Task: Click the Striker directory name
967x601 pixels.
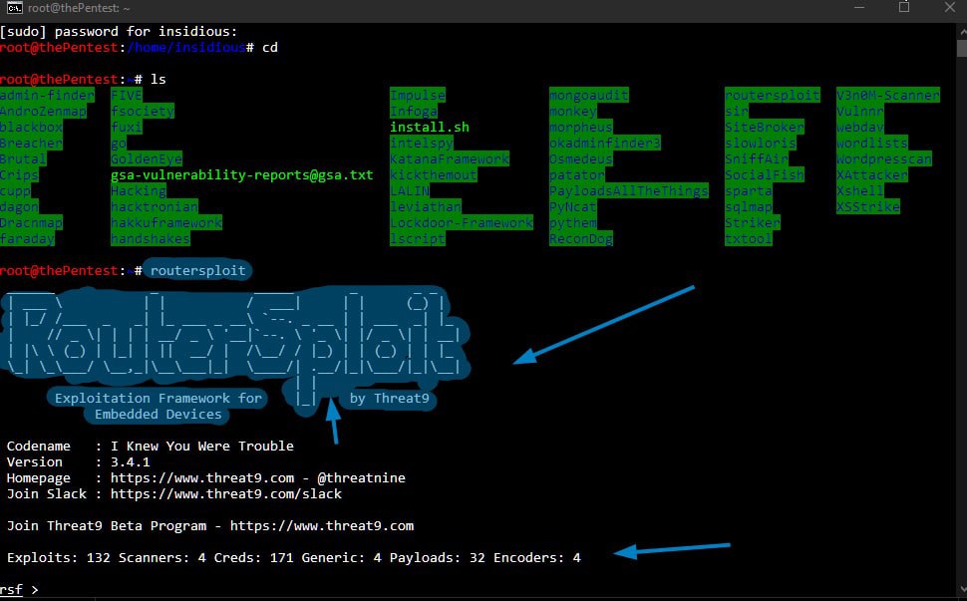Action: (753, 223)
